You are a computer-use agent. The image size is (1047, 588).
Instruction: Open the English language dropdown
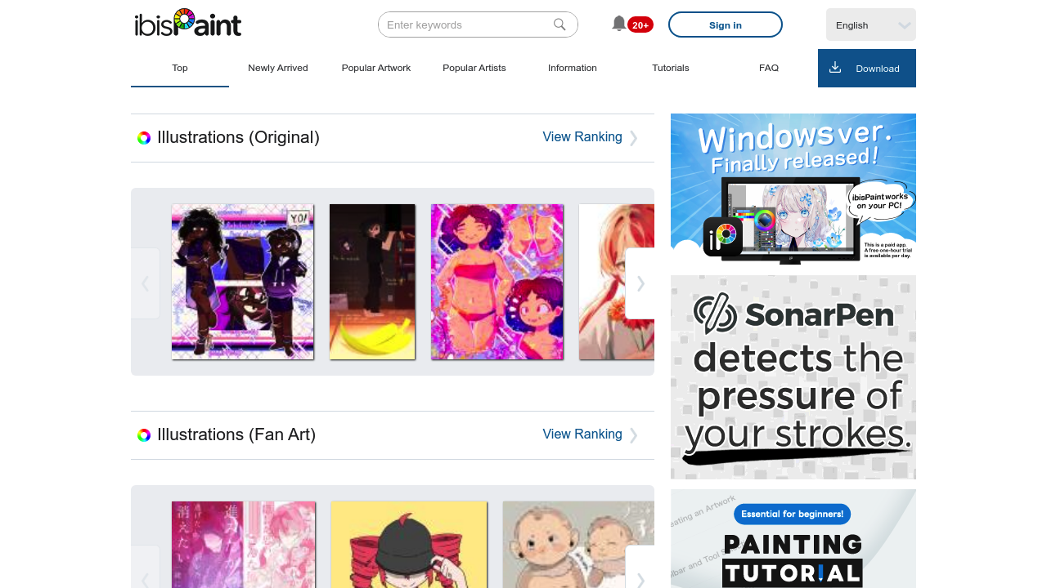pyautogui.click(x=870, y=24)
